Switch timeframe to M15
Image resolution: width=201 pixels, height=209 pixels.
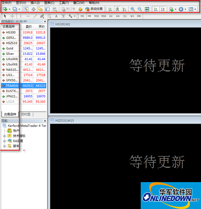[x=96, y=16]
